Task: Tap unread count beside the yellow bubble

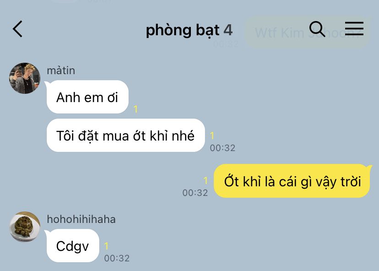Action: pos(206,180)
